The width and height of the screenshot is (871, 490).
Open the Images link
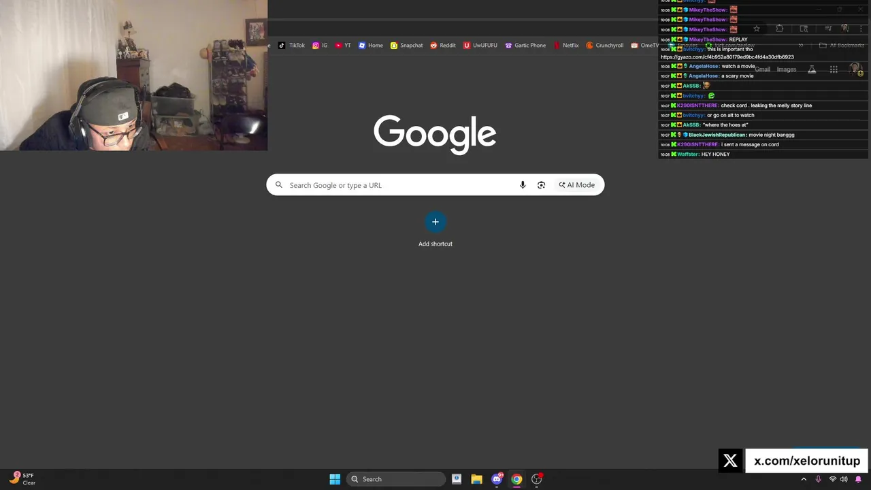tap(786, 69)
